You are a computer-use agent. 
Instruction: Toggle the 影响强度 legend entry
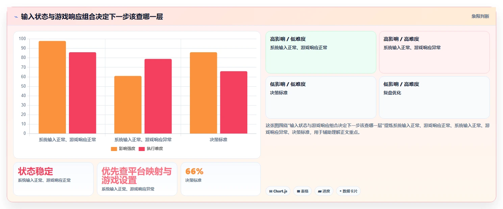(x=123, y=149)
